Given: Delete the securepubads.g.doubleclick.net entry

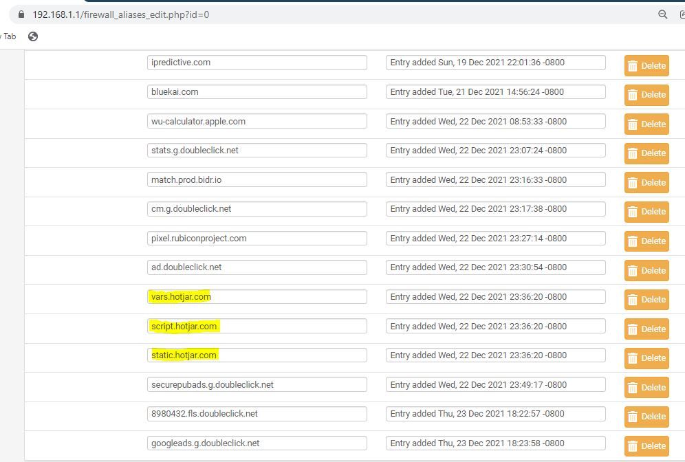Looking at the screenshot, I should (646, 388).
